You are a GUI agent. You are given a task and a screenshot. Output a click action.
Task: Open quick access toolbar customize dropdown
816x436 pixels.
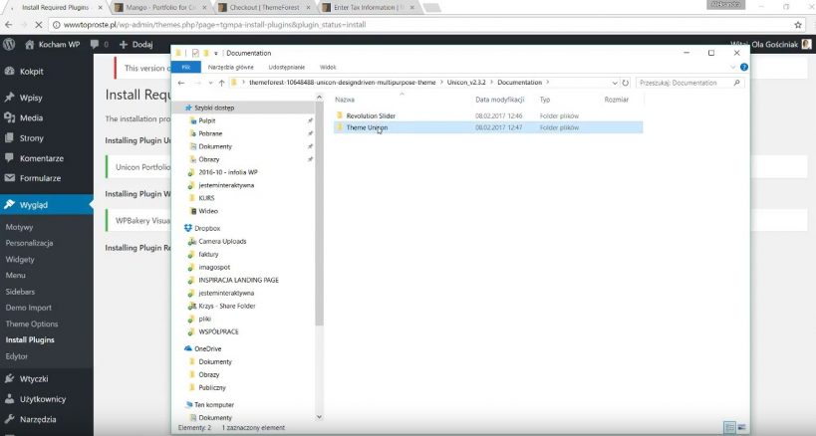pos(215,53)
